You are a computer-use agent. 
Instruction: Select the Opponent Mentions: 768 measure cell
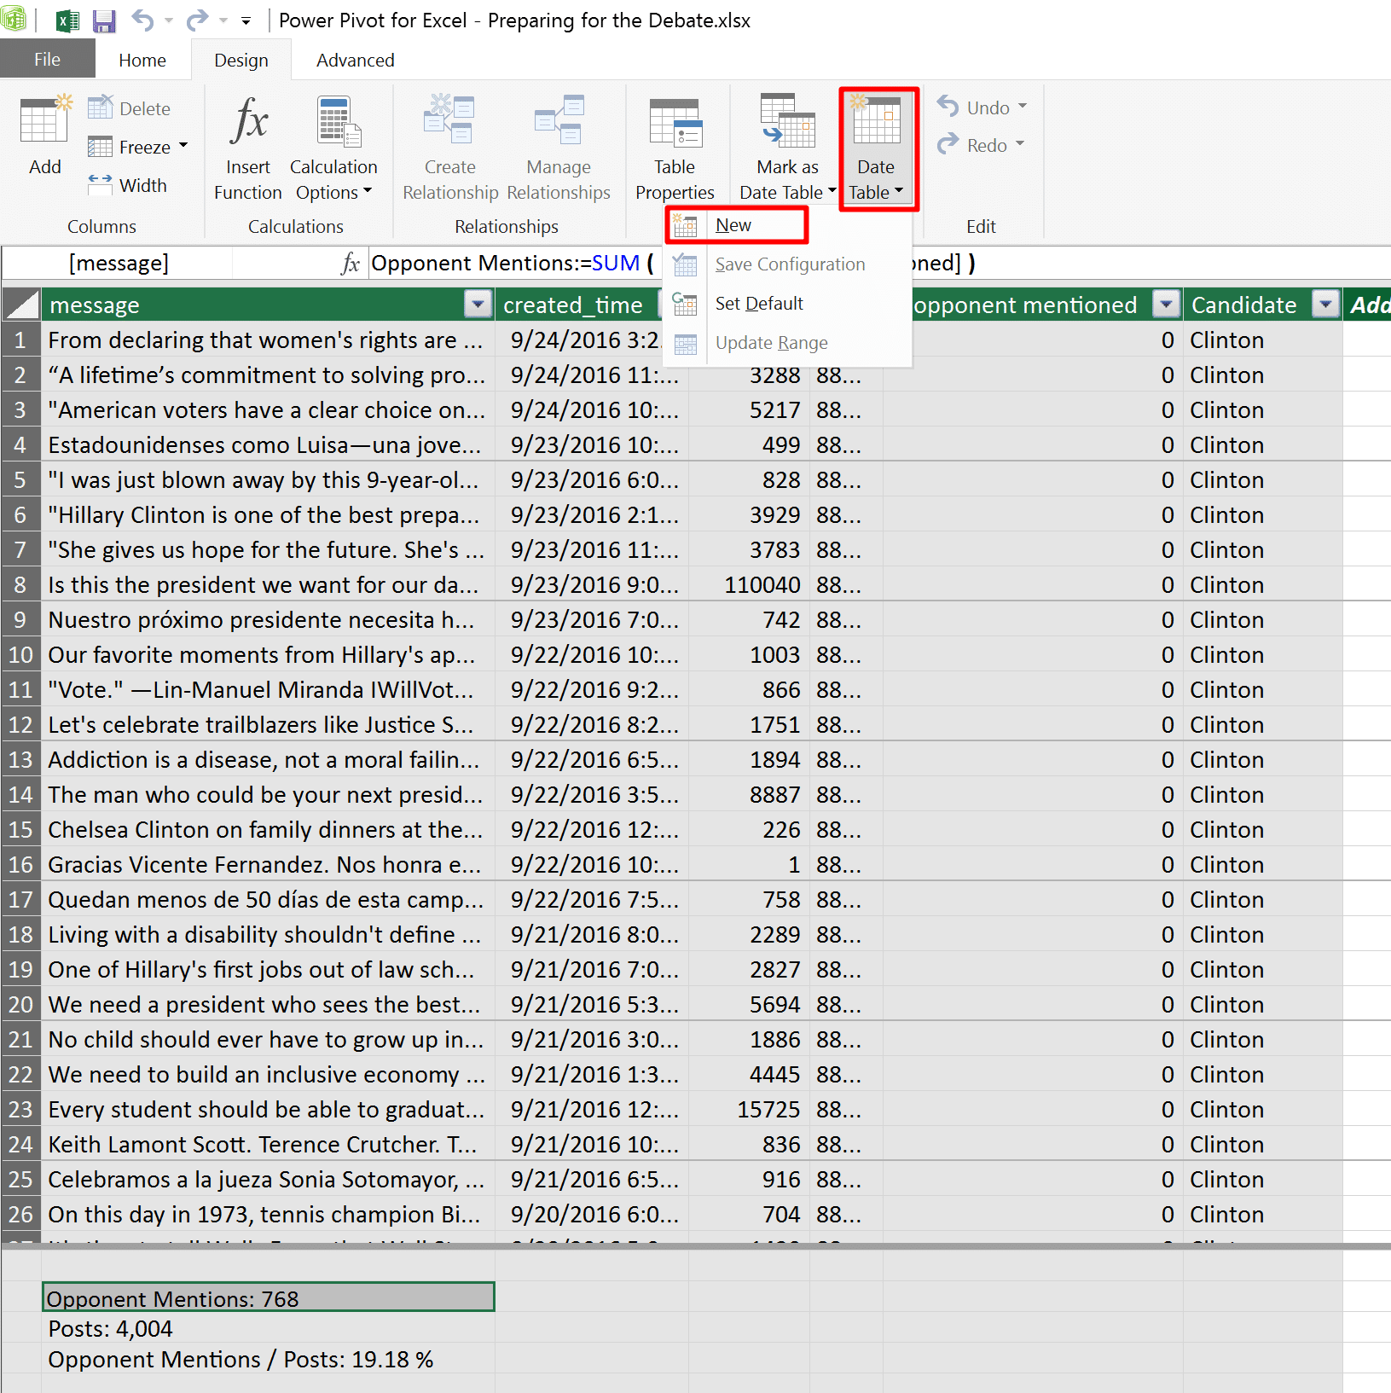[x=268, y=1297]
